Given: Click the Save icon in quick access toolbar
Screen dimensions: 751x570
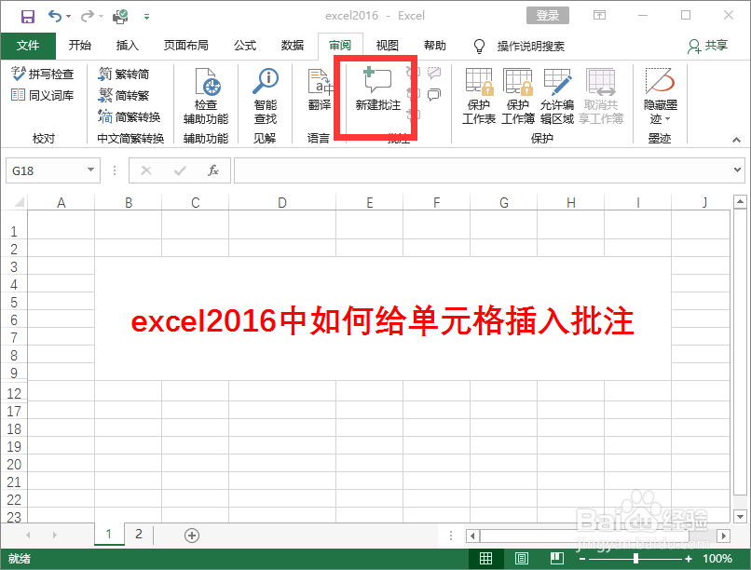Looking at the screenshot, I should (x=27, y=17).
